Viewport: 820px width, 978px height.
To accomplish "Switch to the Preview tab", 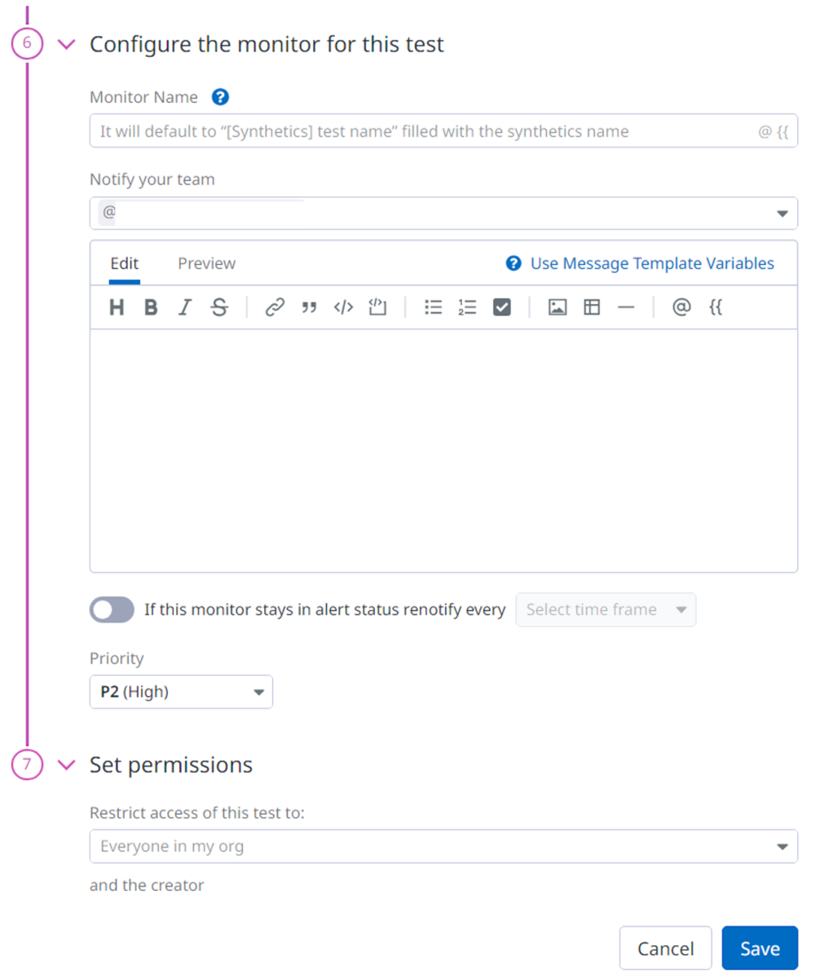I will tap(207, 263).
